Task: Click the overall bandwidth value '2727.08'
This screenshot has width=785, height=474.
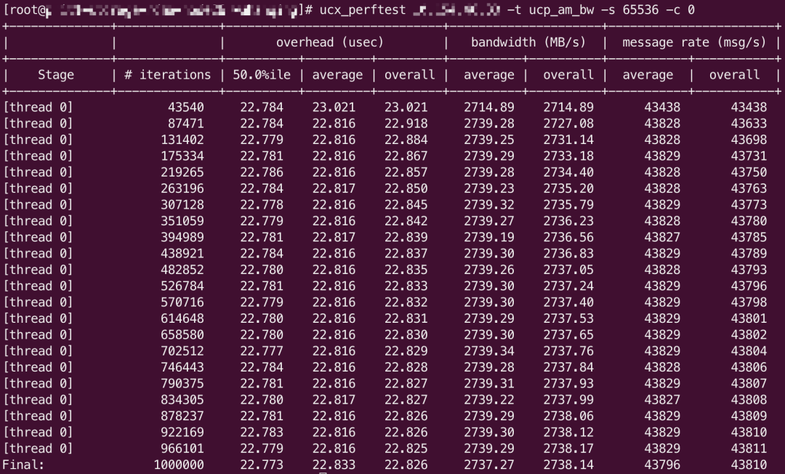Action: (x=568, y=124)
